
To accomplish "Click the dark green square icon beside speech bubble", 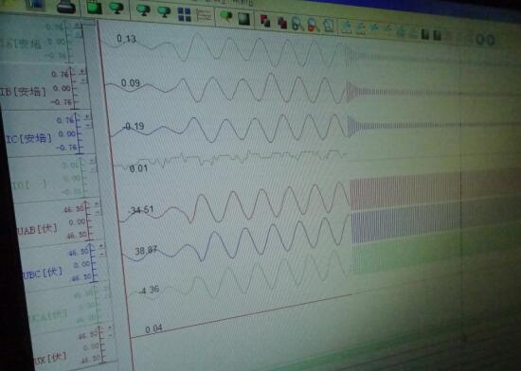I will [x=243, y=19].
